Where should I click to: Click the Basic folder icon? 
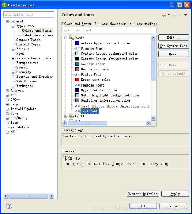[x=71, y=37]
